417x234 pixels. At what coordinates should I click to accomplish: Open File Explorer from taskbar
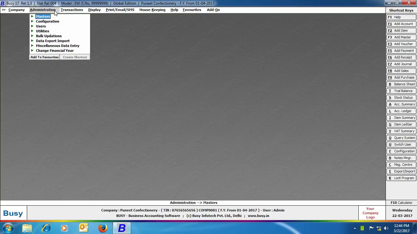(x=27, y=228)
